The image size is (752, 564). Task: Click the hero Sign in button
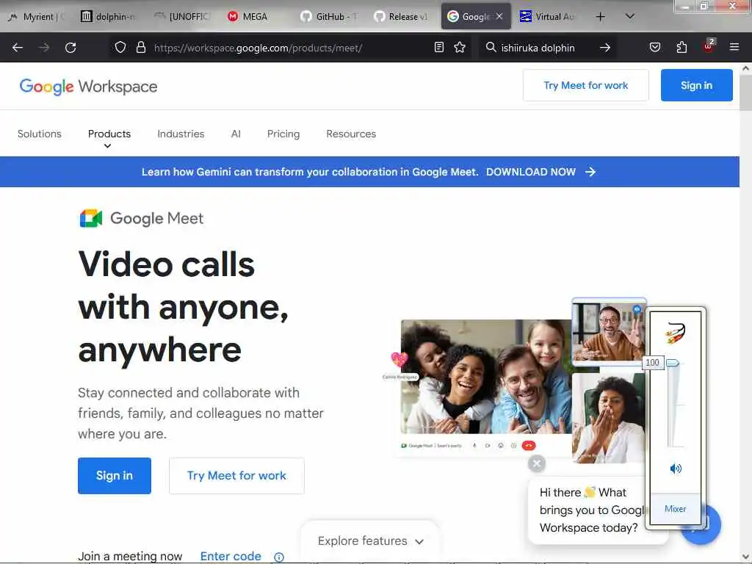[114, 475]
